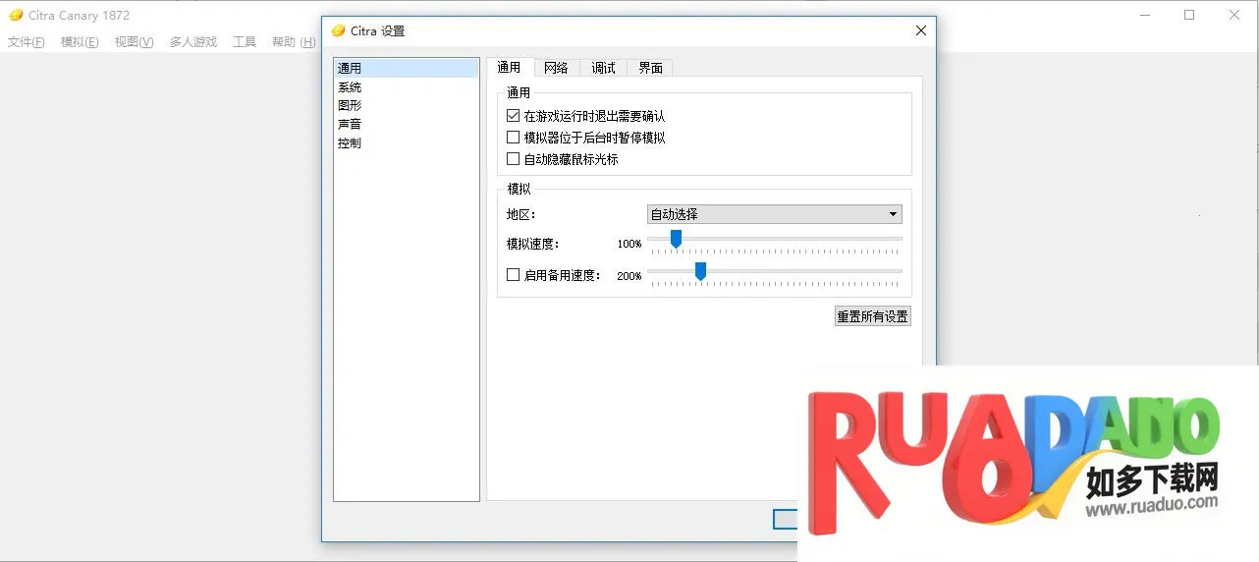Enable the 启用备用速度 checkbox

coord(514,275)
